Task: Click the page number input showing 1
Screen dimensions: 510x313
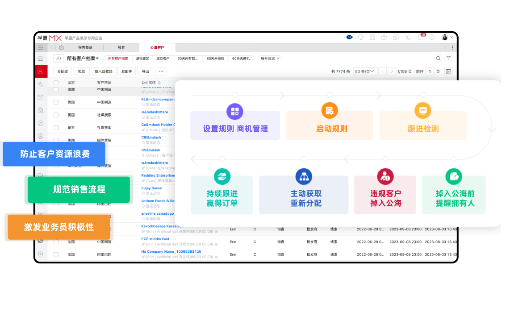Action: click(x=430, y=71)
